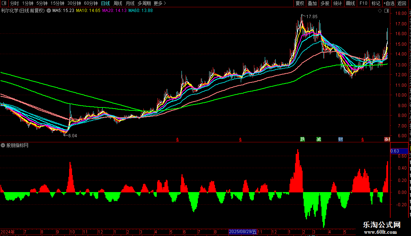Viewport: 411px width, 236px height.
Task: Expand main chart indicator dropdown next to stock name
Action: tap(48, 11)
